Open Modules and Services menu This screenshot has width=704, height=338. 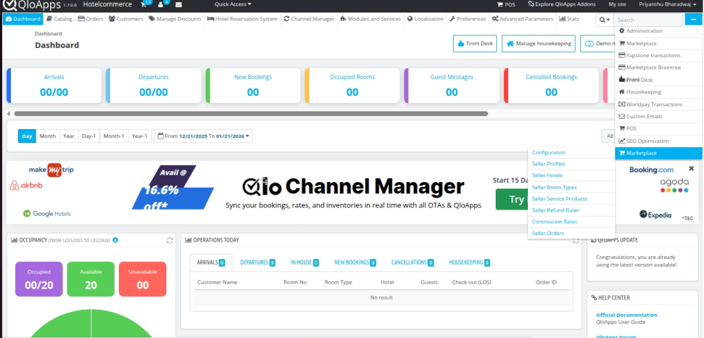(x=371, y=19)
